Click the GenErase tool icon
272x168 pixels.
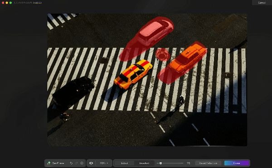coord(49,163)
